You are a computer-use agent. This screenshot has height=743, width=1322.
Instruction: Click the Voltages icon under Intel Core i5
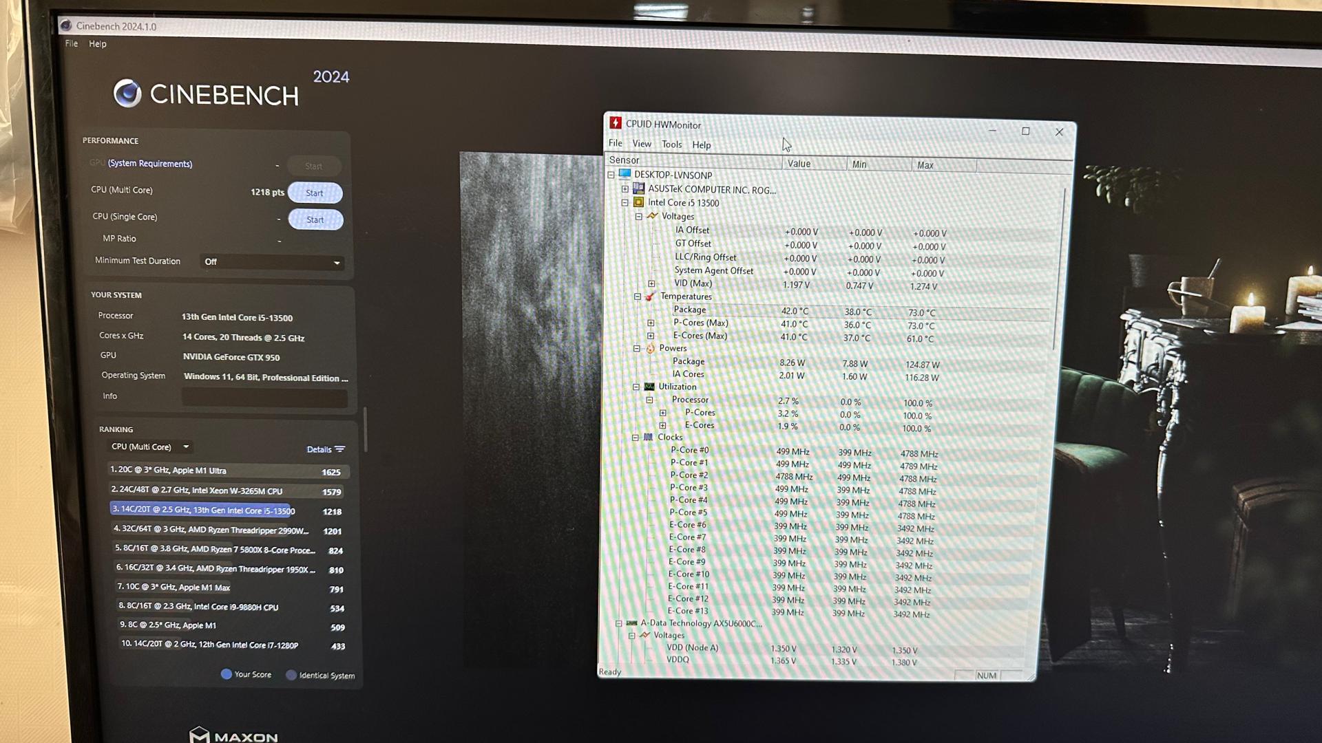tap(652, 215)
